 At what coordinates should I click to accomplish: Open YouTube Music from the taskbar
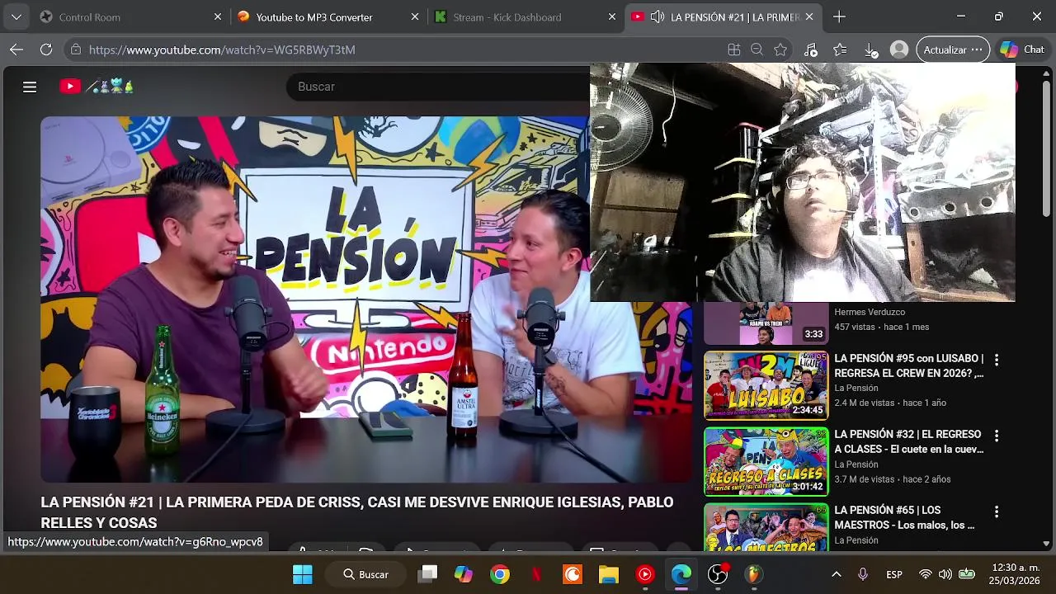(645, 574)
